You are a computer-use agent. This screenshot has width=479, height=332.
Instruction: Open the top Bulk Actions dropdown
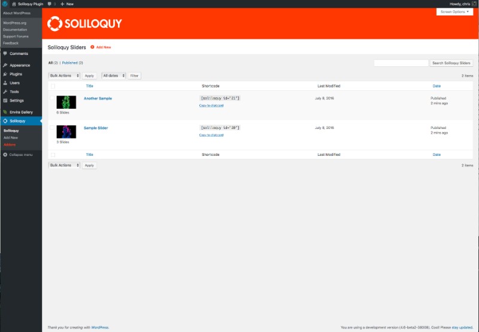tap(64, 76)
